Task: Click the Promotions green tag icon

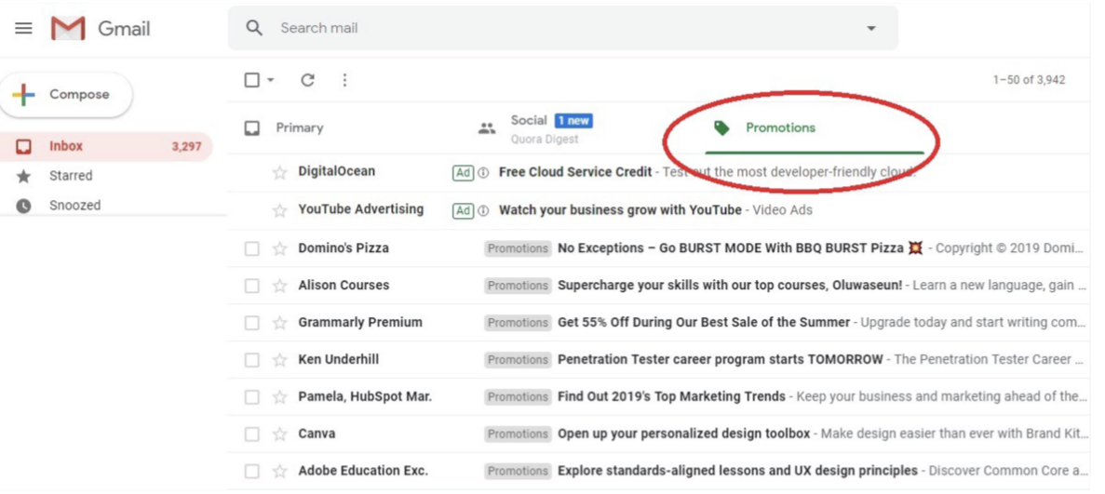Action: coord(721,127)
